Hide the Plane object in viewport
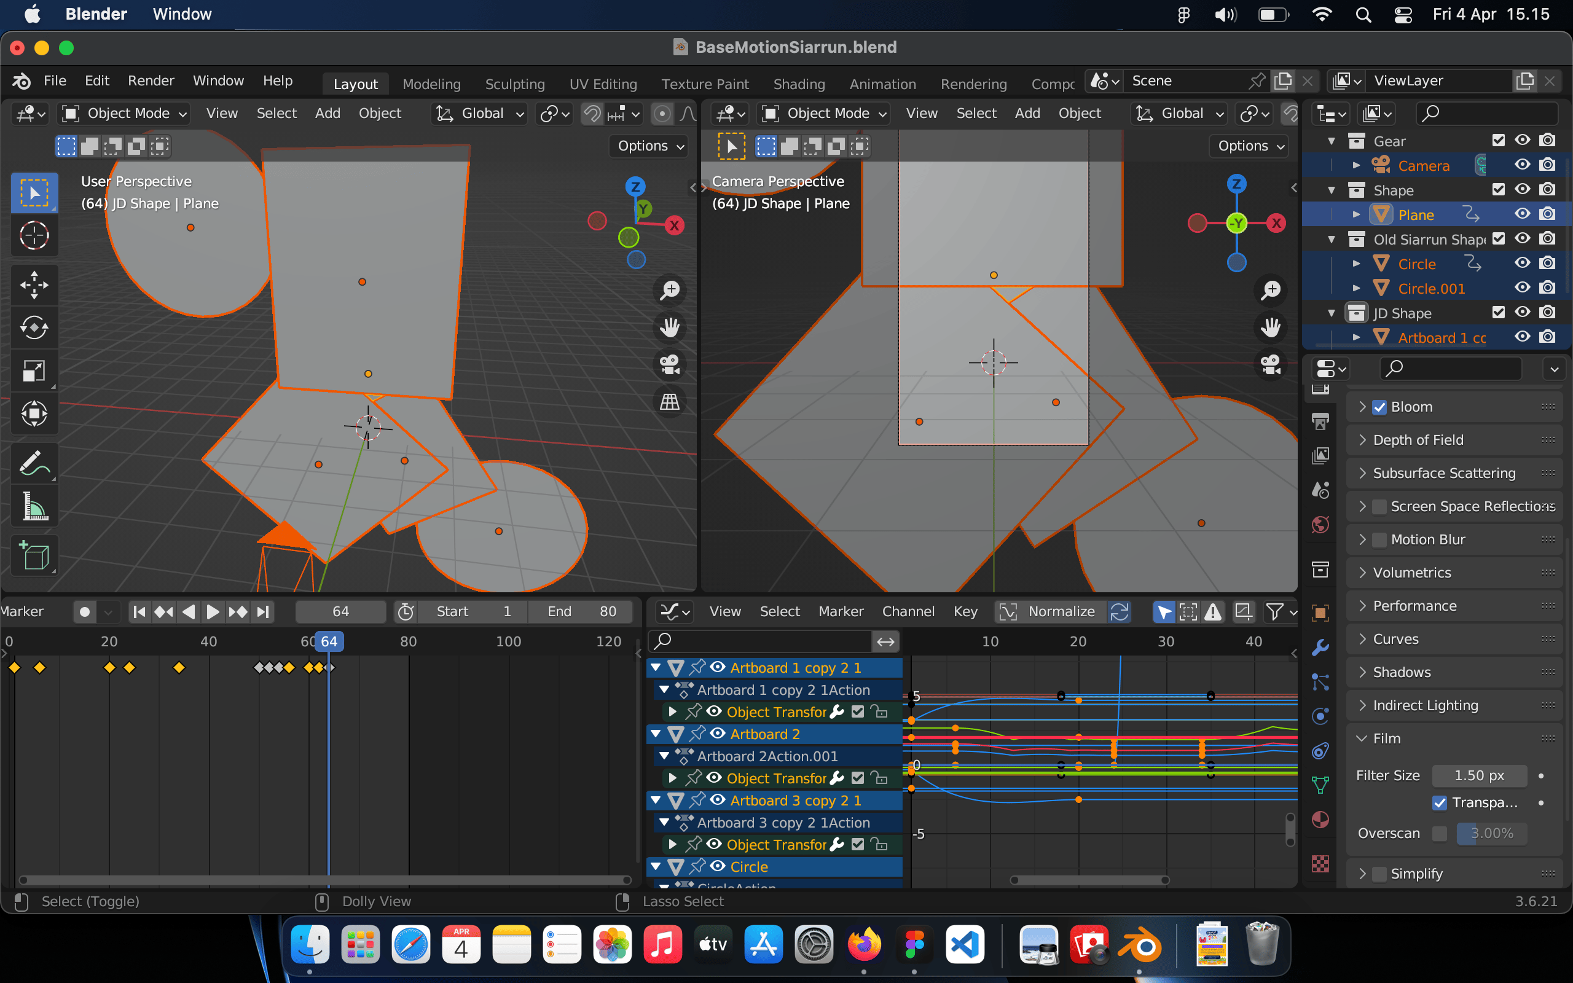 click(1522, 214)
